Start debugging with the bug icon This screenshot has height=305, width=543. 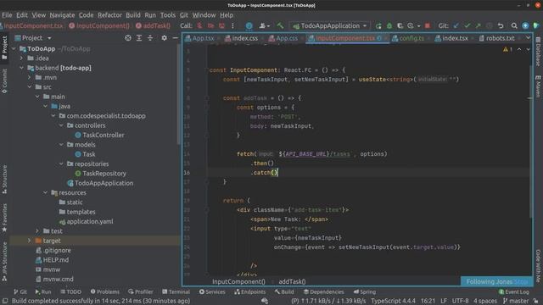(x=389, y=25)
